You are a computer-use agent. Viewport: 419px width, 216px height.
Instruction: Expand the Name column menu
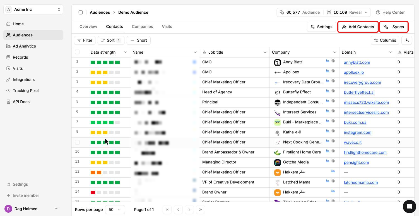pos(195,52)
